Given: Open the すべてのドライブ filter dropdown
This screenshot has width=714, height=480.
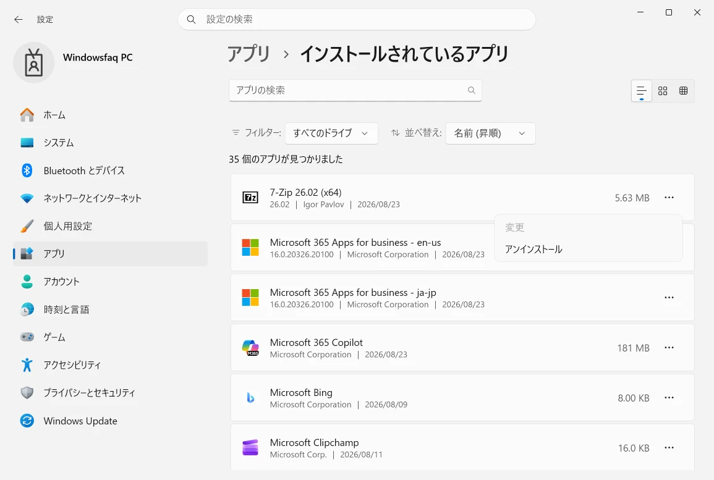Looking at the screenshot, I should pos(331,133).
